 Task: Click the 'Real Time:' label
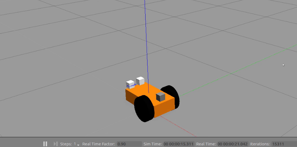206,144
